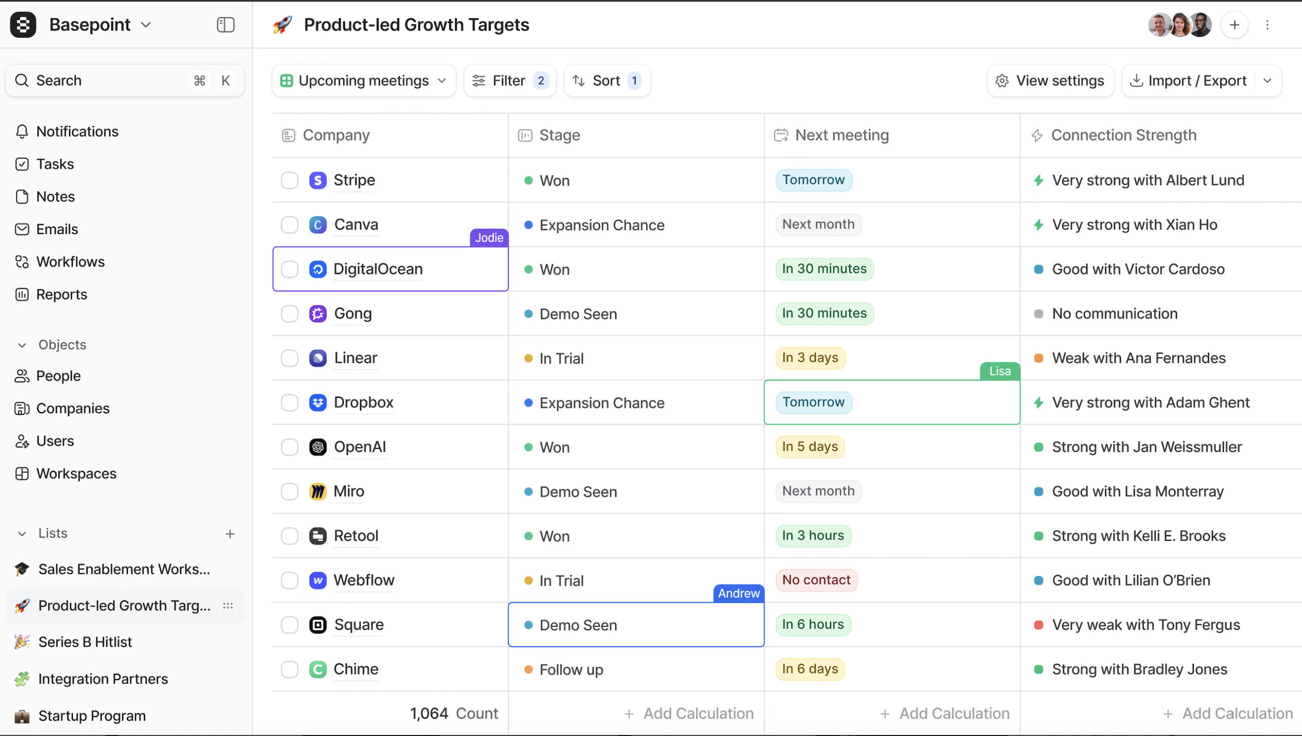Select the Chime row checkbox

point(289,669)
